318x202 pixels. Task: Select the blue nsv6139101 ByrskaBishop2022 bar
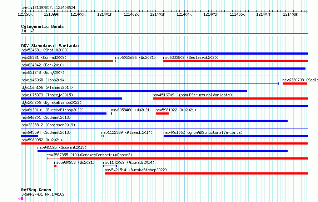click(x=64, y=113)
